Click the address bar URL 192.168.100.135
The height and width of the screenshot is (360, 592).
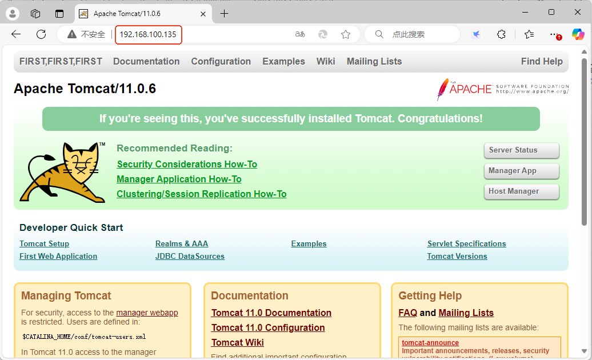click(148, 34)
